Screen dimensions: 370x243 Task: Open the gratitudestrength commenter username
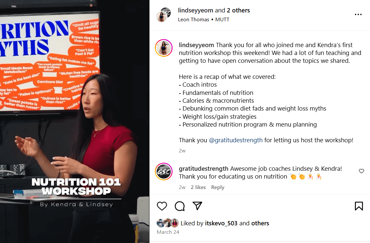[204, 168]
